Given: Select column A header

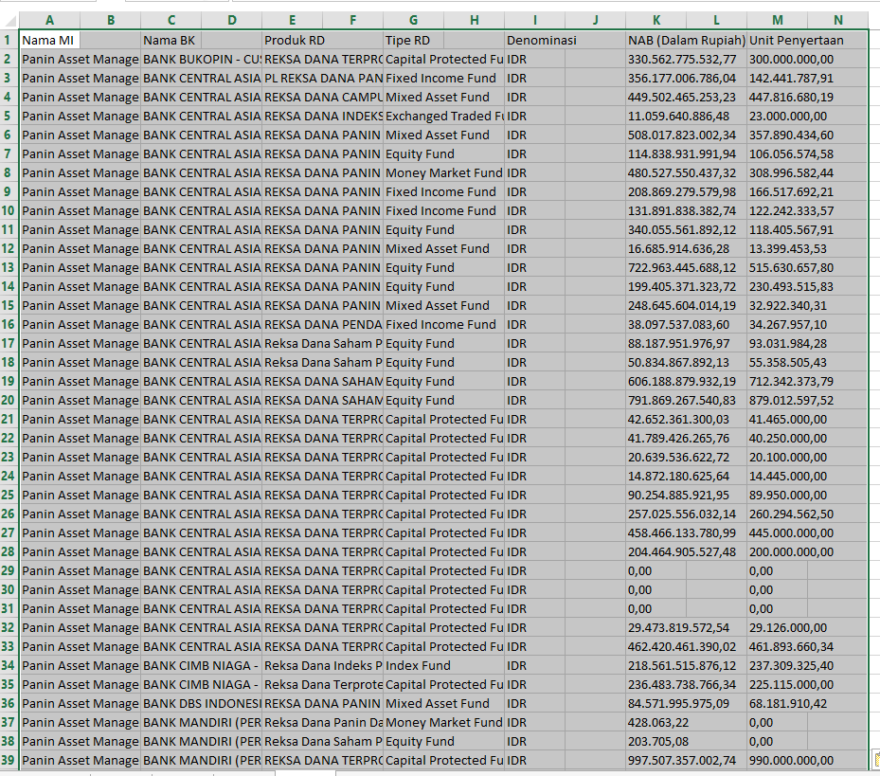Looking at the screenshot, I should tap(49, 20).
